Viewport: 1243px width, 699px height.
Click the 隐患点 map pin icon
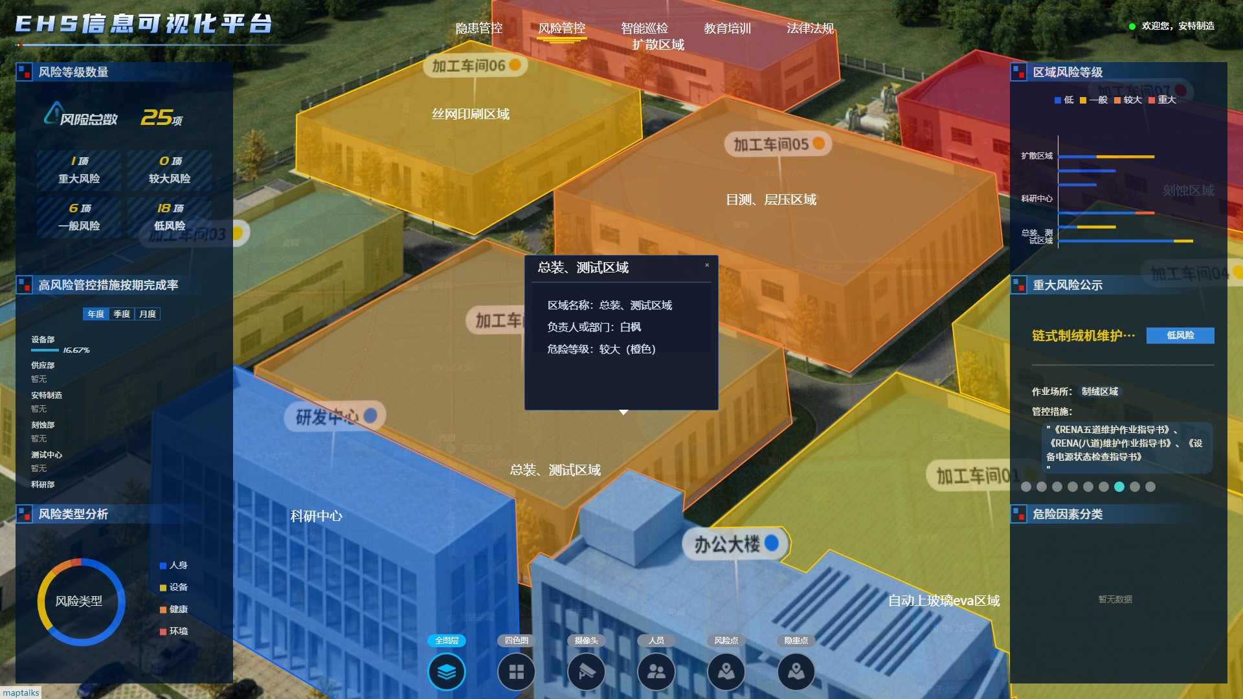[796, 672]
